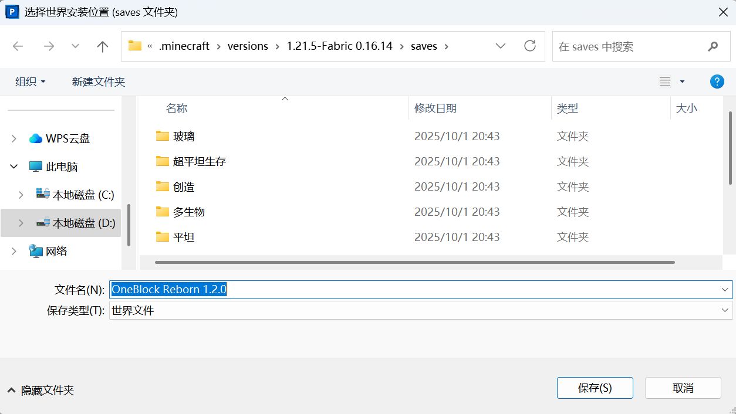Open the 组织 menu
This screenshot has width=736, height=414.
pyautogui.click(x=30, y=82)
